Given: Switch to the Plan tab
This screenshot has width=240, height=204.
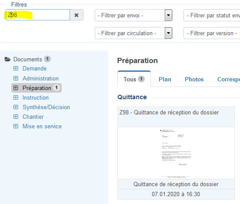Looking at the screenshot, I should coord(165,79).
